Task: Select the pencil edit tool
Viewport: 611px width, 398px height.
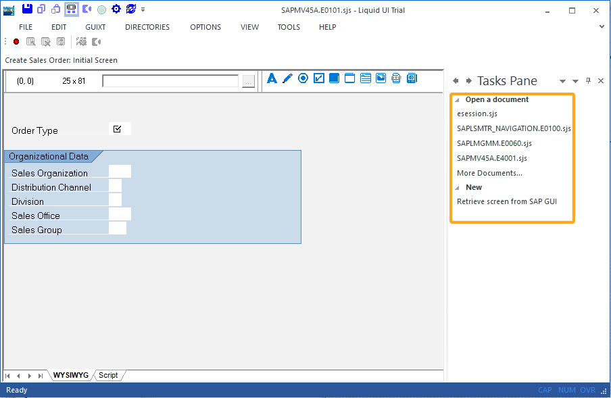Action: pos(287,78)
